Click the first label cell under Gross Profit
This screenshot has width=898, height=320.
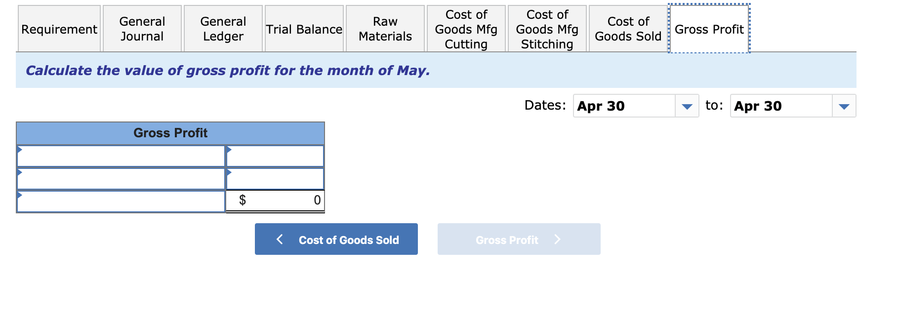pos(121,156)
